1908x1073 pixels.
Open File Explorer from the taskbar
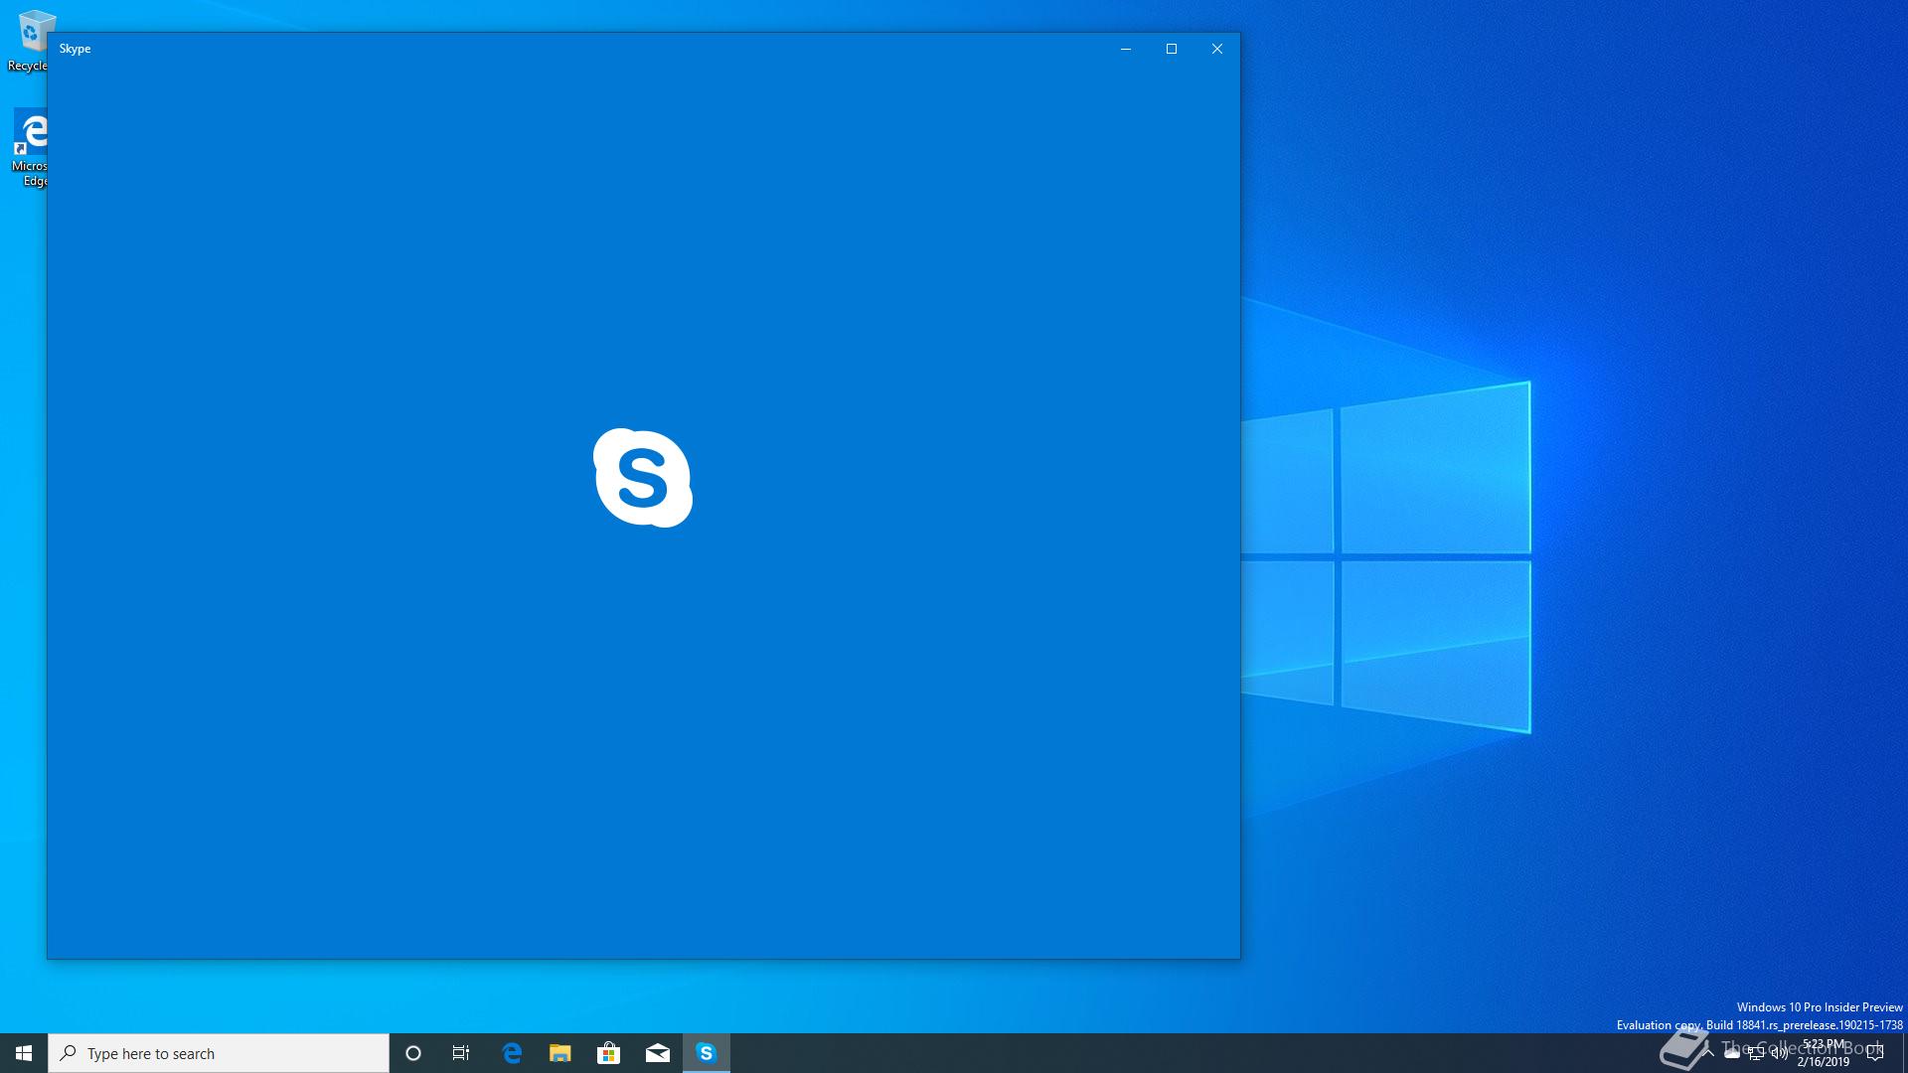pos(560,1053)
